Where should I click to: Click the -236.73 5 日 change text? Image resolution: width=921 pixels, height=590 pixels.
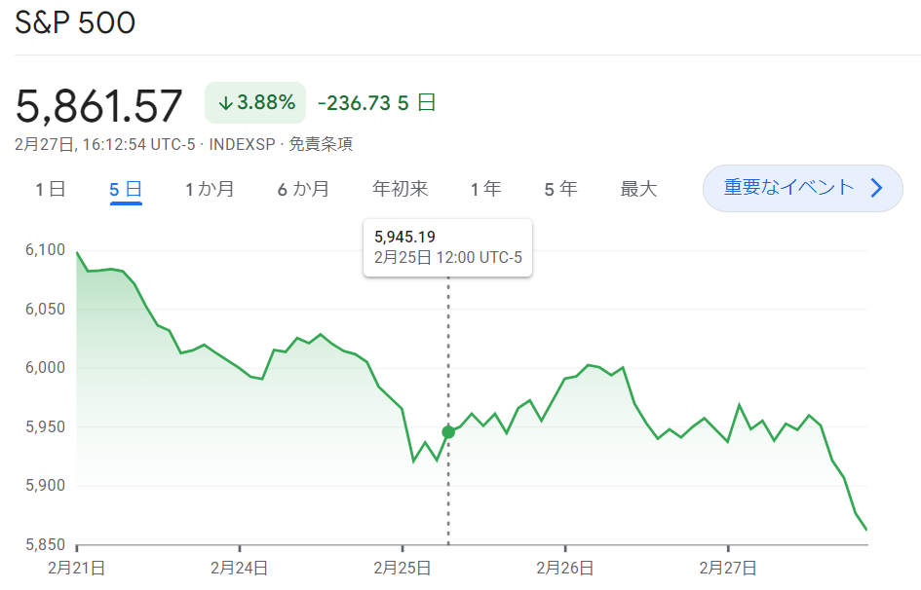click(376, 102)
